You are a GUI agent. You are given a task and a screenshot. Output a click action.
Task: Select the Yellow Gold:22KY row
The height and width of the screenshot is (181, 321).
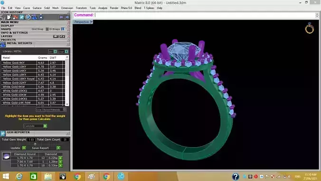[x=33, y=83]
